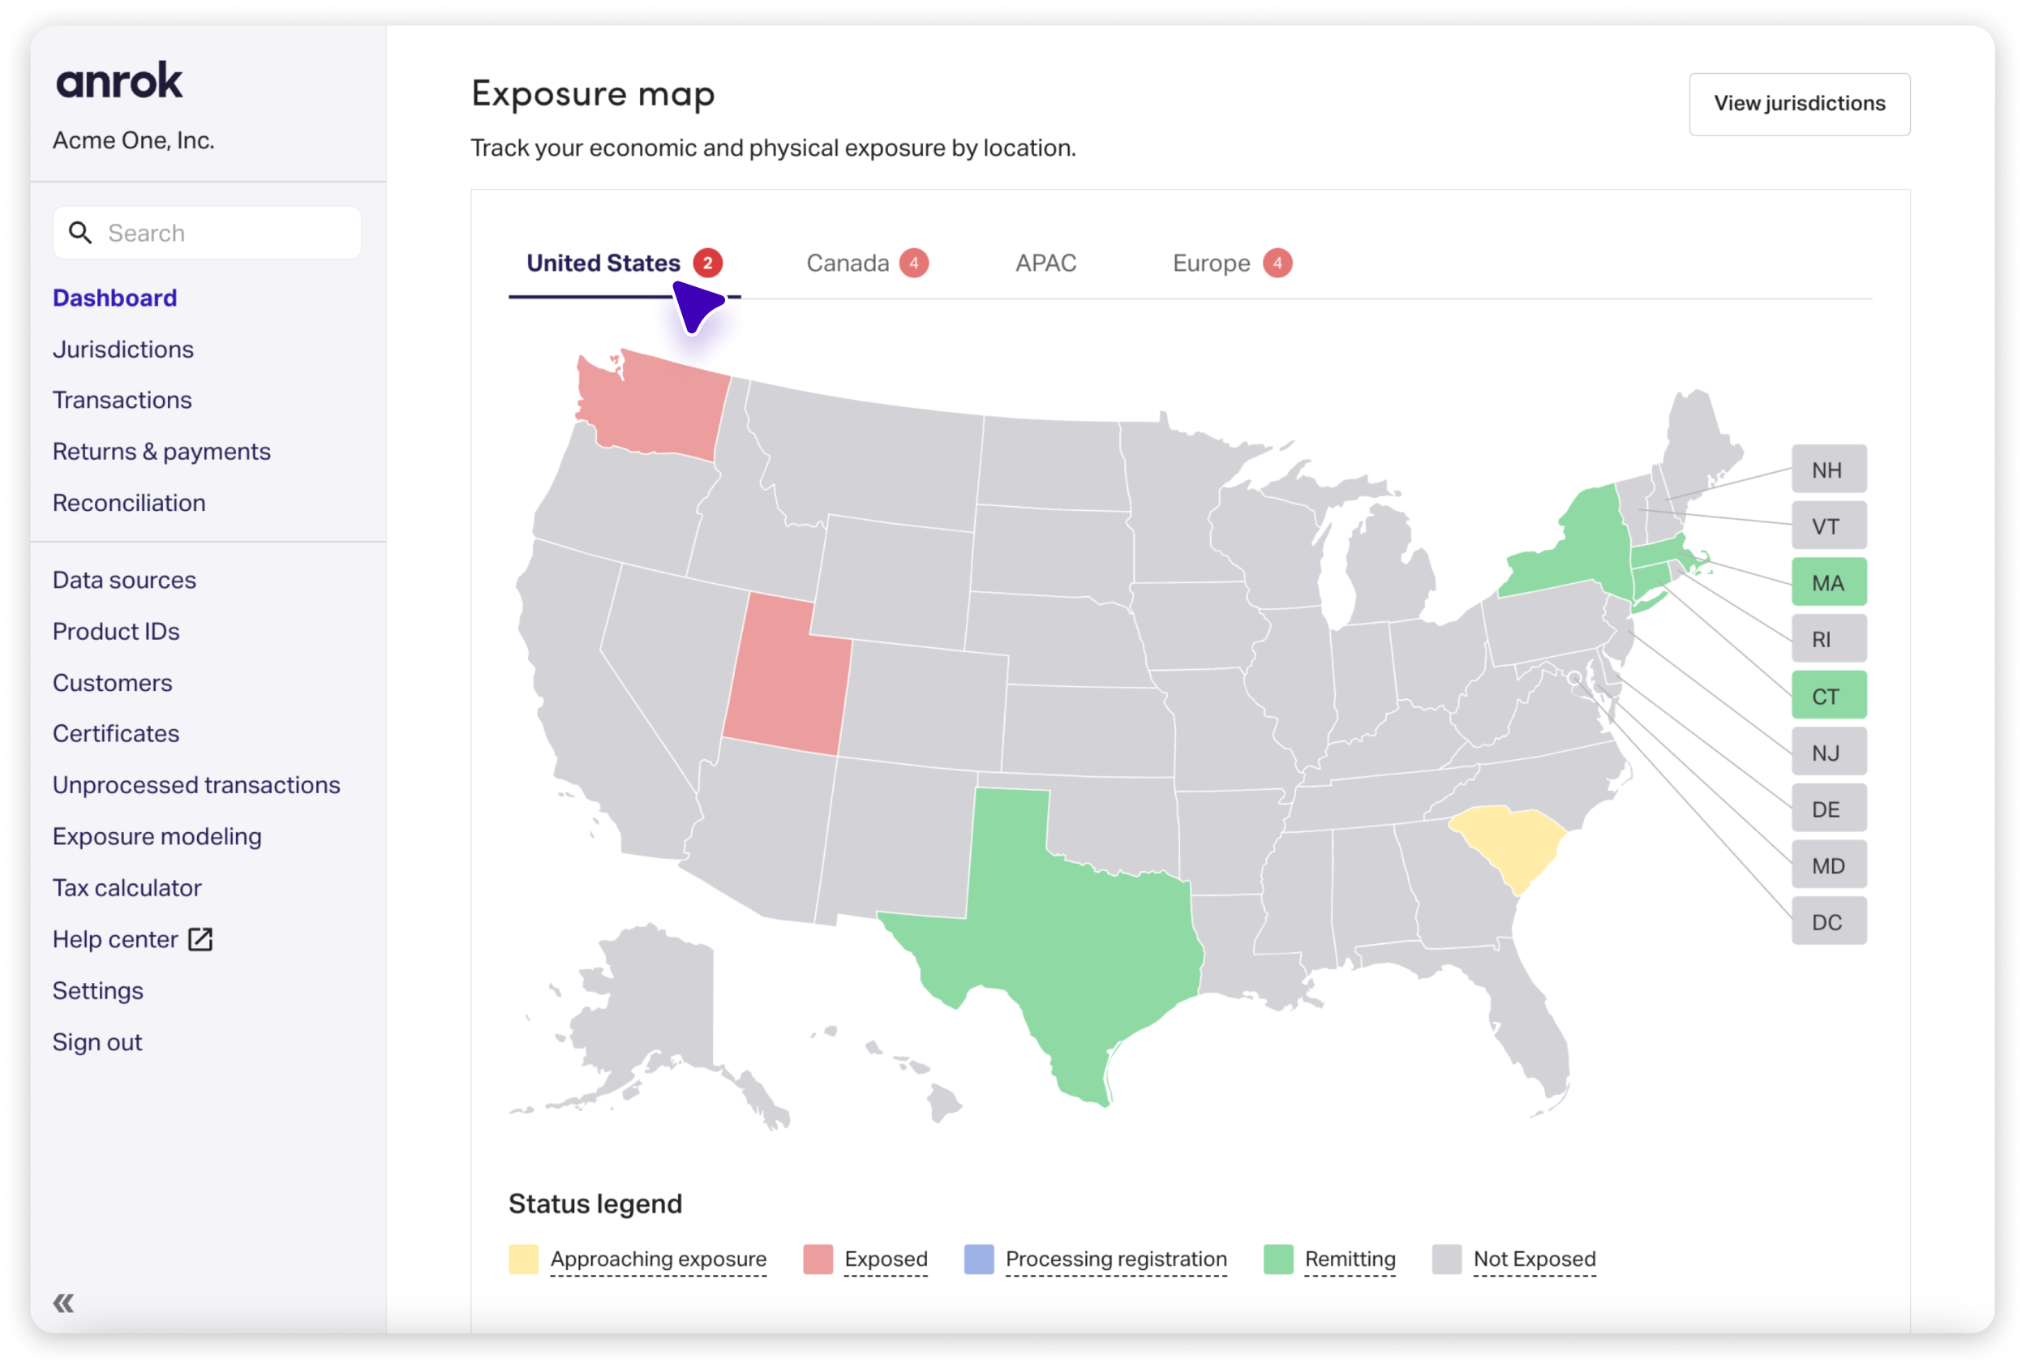Go to Exposure modeling
Screen dimensions: 2026x1369
tap(157, 836)
